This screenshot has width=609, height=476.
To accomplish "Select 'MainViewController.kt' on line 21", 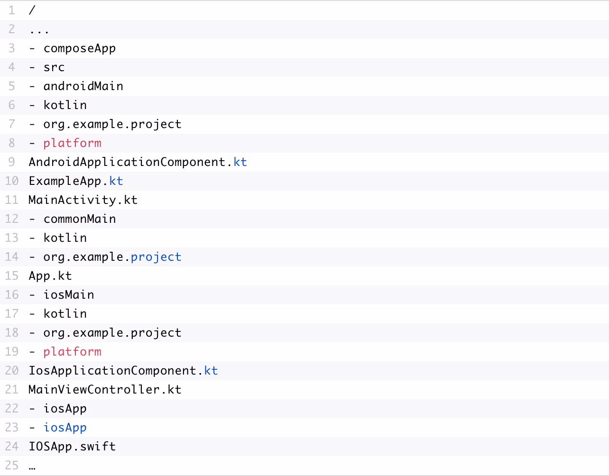I will [105, 389].
